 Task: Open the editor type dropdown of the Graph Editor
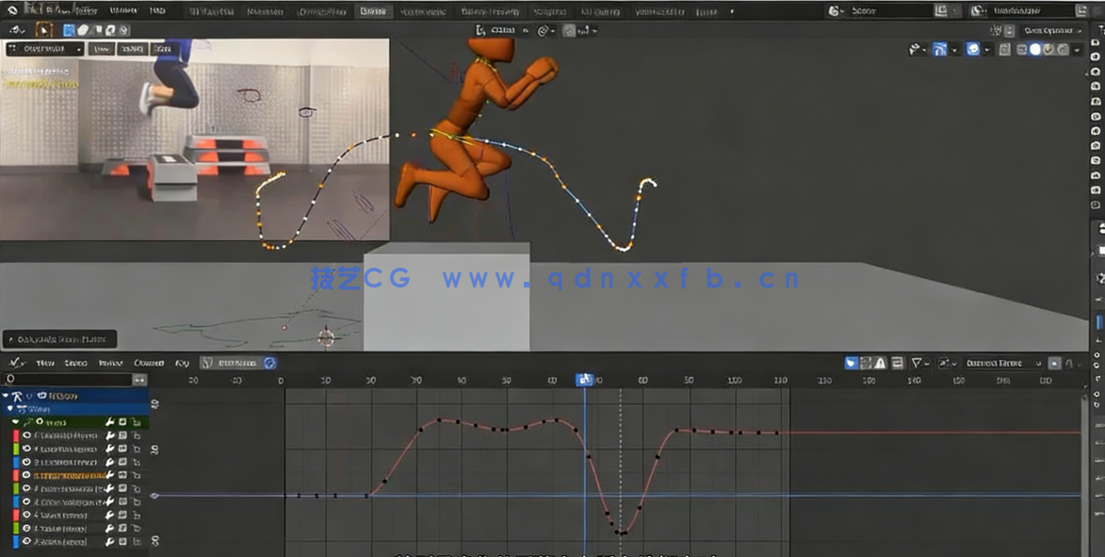tap(16, 363)
